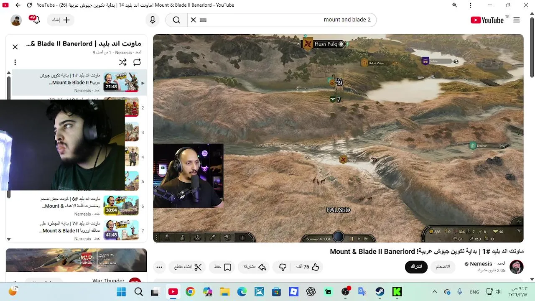
Task: Open Windows Start menu
Action: click(x=121, y=292)
